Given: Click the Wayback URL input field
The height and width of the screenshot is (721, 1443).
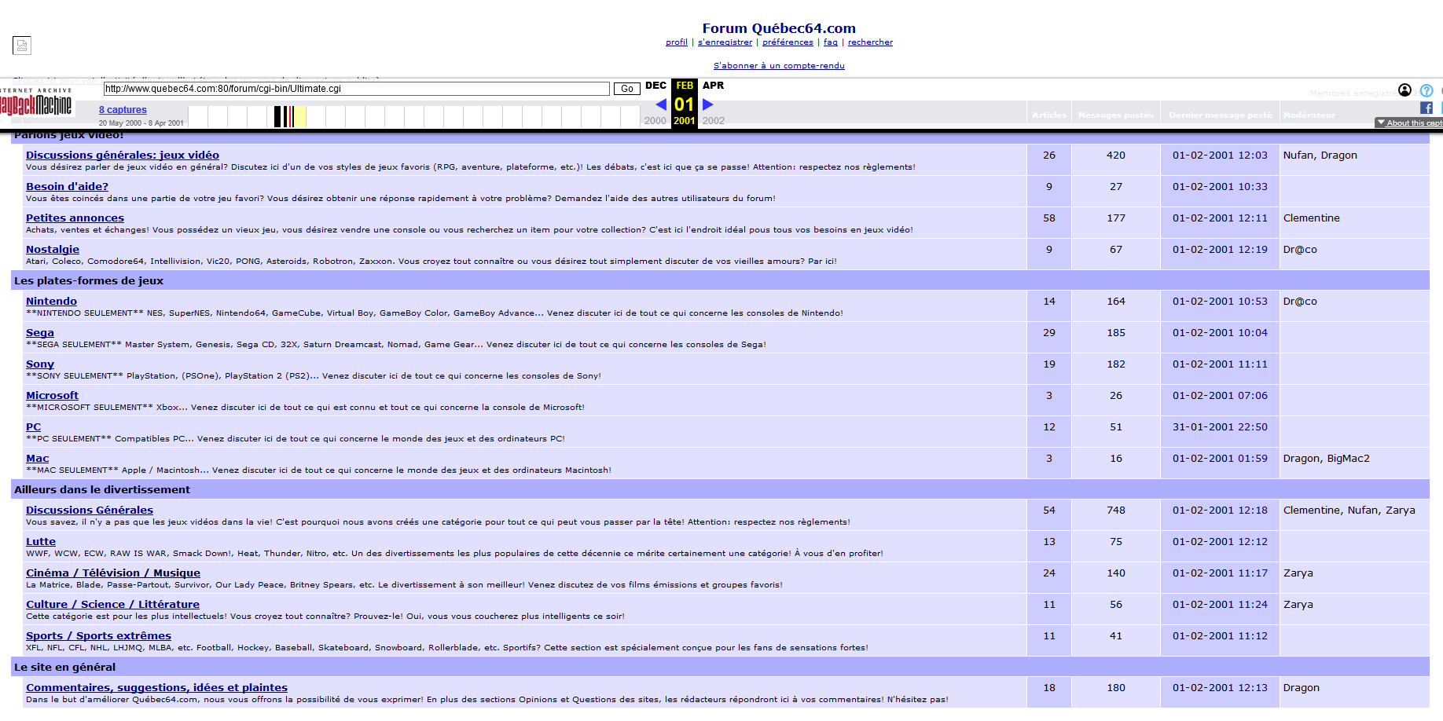Looking at the screenshot, I should click(356, 89).
